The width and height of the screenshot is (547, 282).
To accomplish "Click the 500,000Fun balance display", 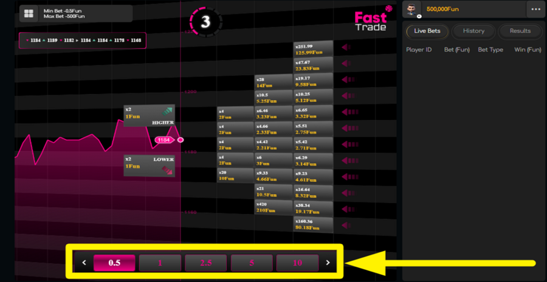I will coord(442,10).
